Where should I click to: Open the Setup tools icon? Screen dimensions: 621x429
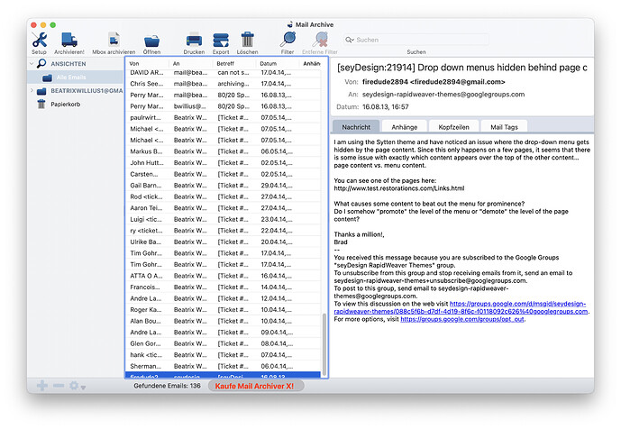click(40, 40)
